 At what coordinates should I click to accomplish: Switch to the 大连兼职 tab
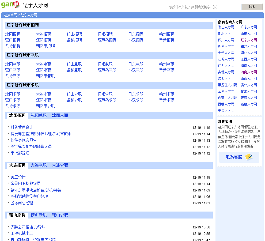(39, 165)
